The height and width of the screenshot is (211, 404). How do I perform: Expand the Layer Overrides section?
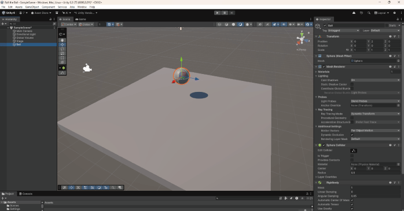316,177
